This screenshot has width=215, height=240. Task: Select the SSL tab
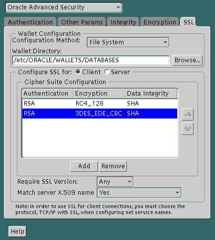(189, 22)
